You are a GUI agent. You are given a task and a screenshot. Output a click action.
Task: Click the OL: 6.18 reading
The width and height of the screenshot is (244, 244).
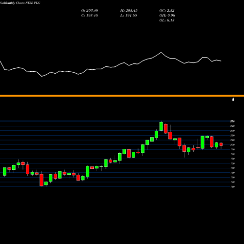click(x=167, y=20)
